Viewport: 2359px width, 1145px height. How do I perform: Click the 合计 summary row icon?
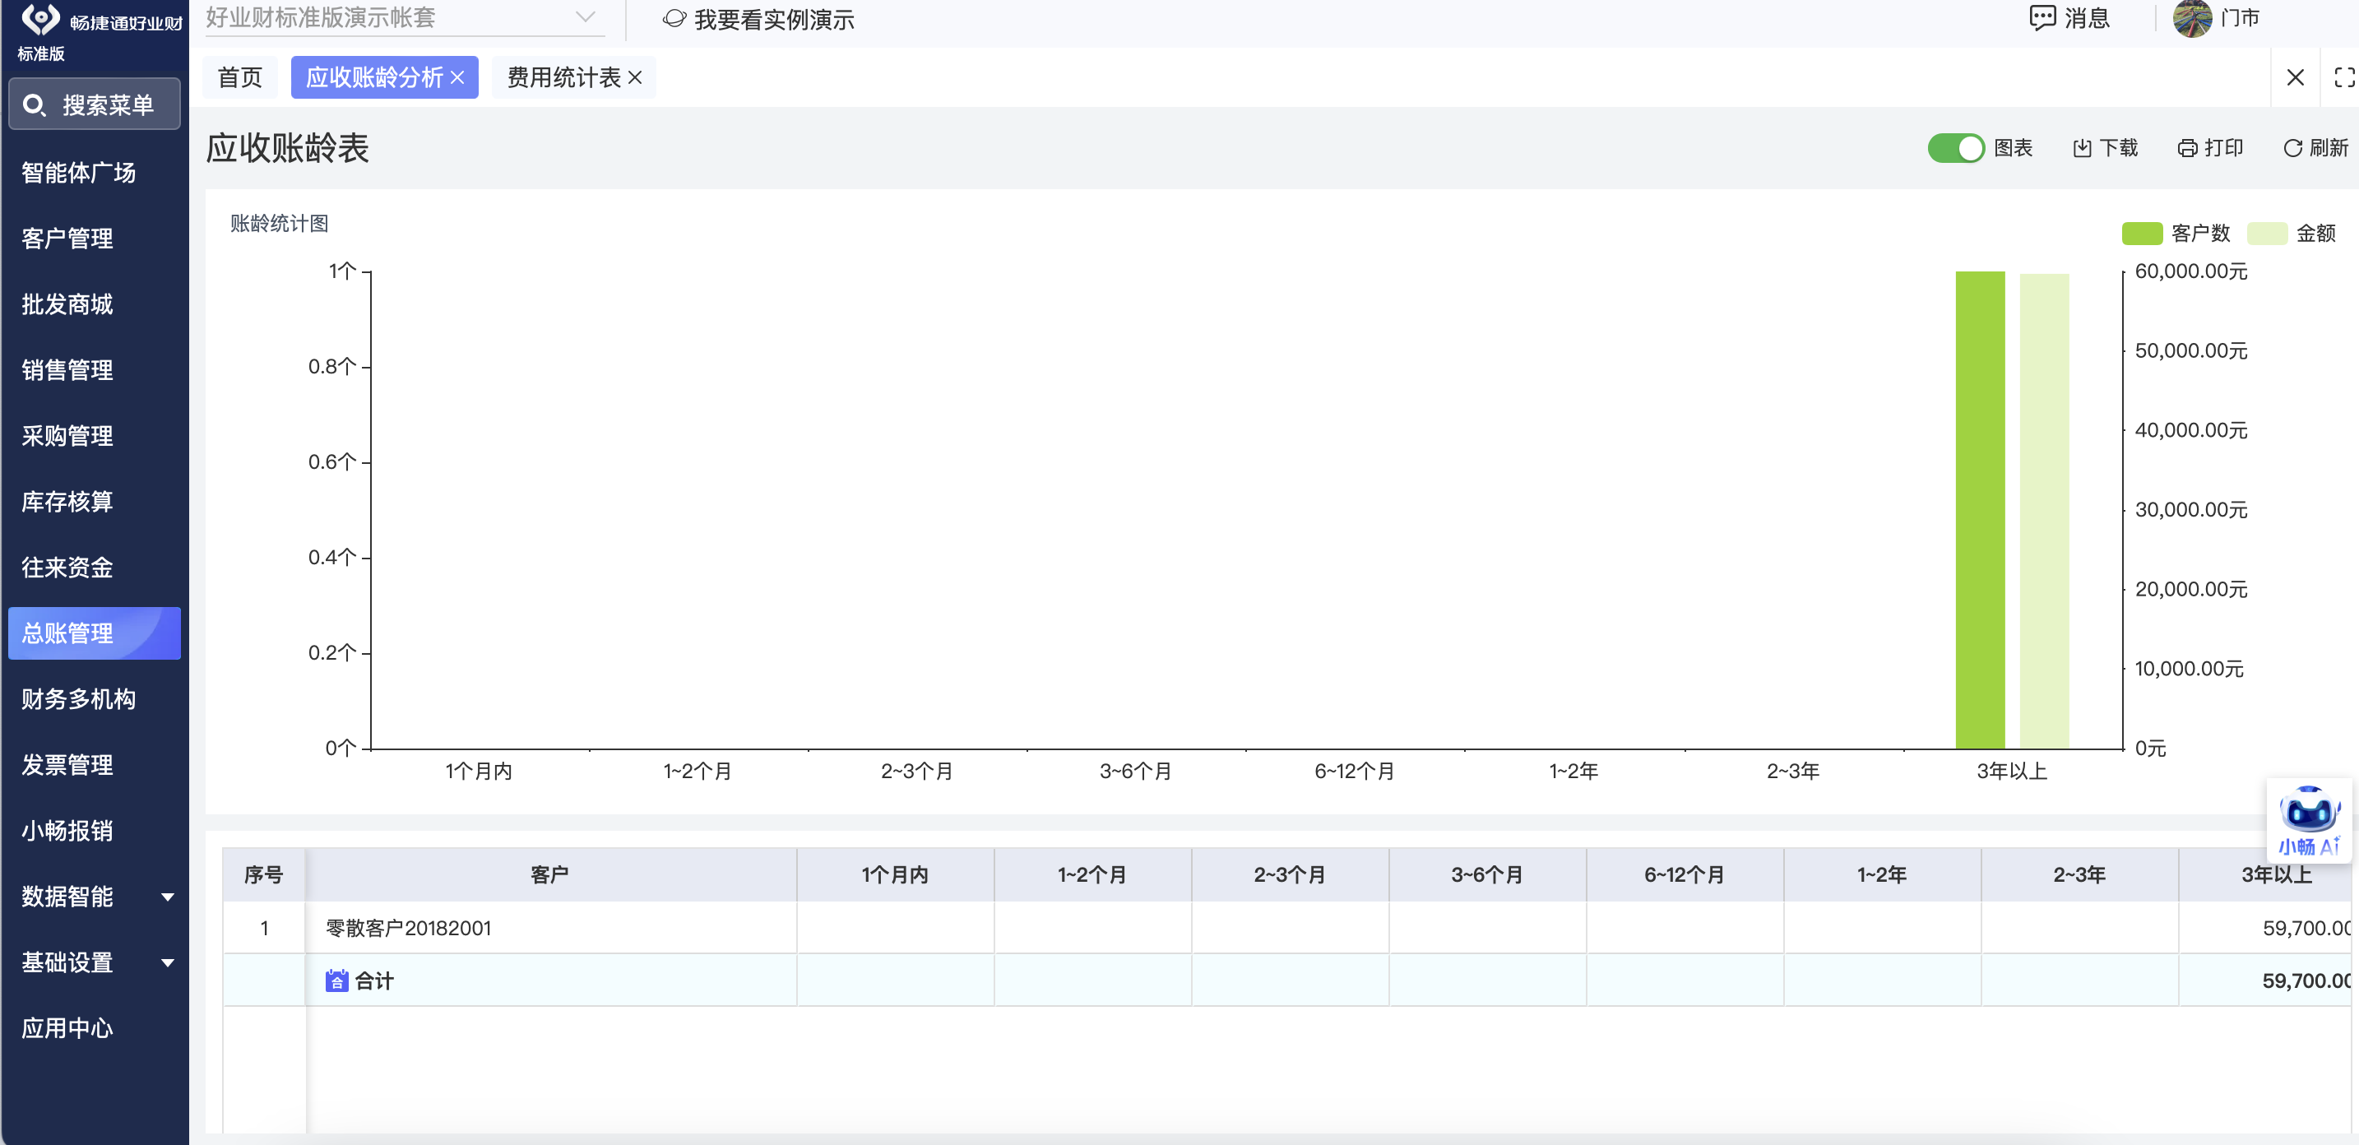(x=337, y=981)
